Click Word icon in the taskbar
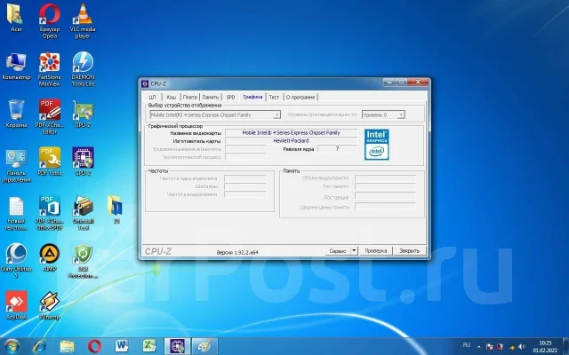The height and width of the screenshot is (355, 569). tap(122, 346)
